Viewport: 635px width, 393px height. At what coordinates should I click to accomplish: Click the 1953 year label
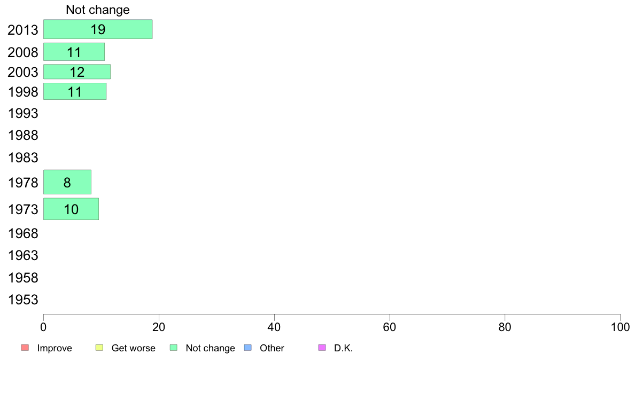tap(23, 300)
